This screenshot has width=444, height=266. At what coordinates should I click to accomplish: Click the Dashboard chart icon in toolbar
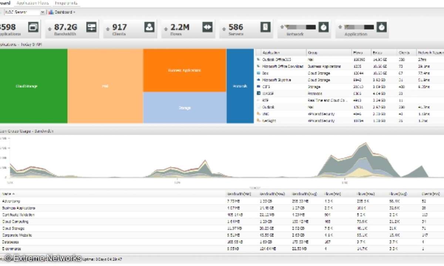(51, 12)
